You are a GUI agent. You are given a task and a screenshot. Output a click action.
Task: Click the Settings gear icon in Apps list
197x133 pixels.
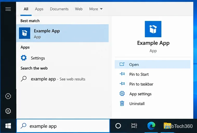point(24,58)
